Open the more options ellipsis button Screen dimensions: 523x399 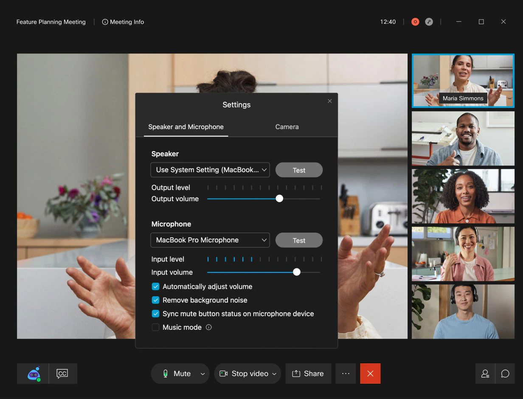pyautogui.click(x=346, y=374)
